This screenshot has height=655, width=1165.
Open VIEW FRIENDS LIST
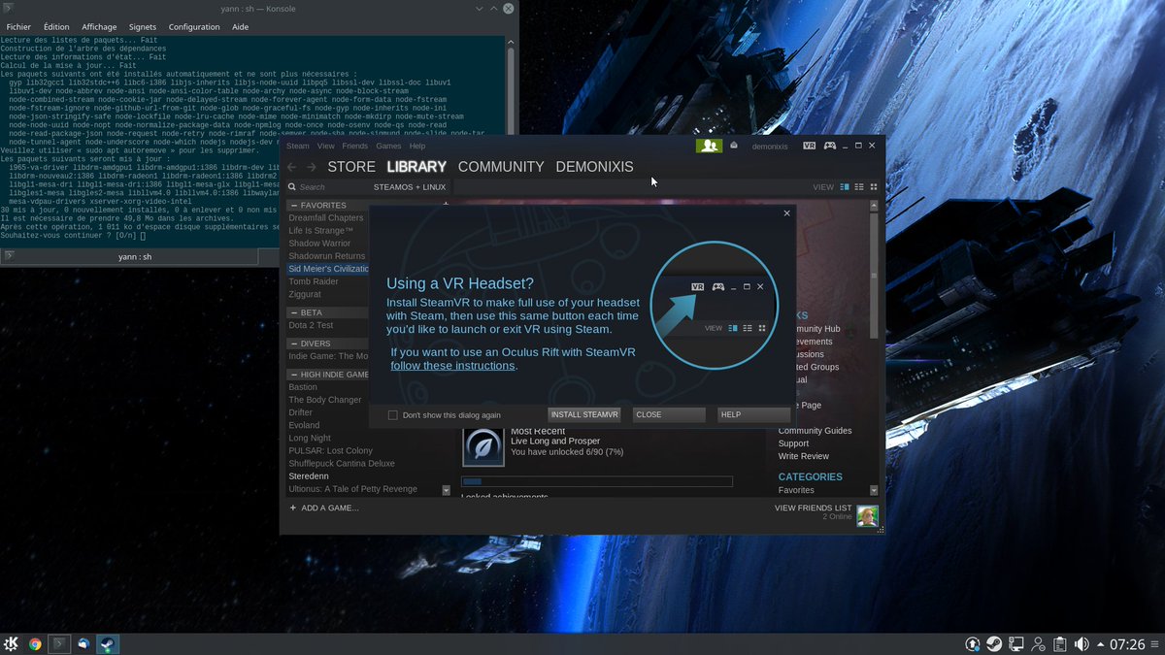[813, 508]
